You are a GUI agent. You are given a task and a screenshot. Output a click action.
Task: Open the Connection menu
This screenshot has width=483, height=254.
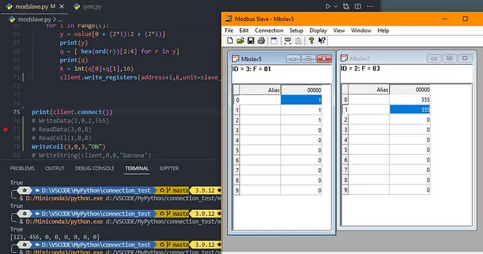[269, 30]
